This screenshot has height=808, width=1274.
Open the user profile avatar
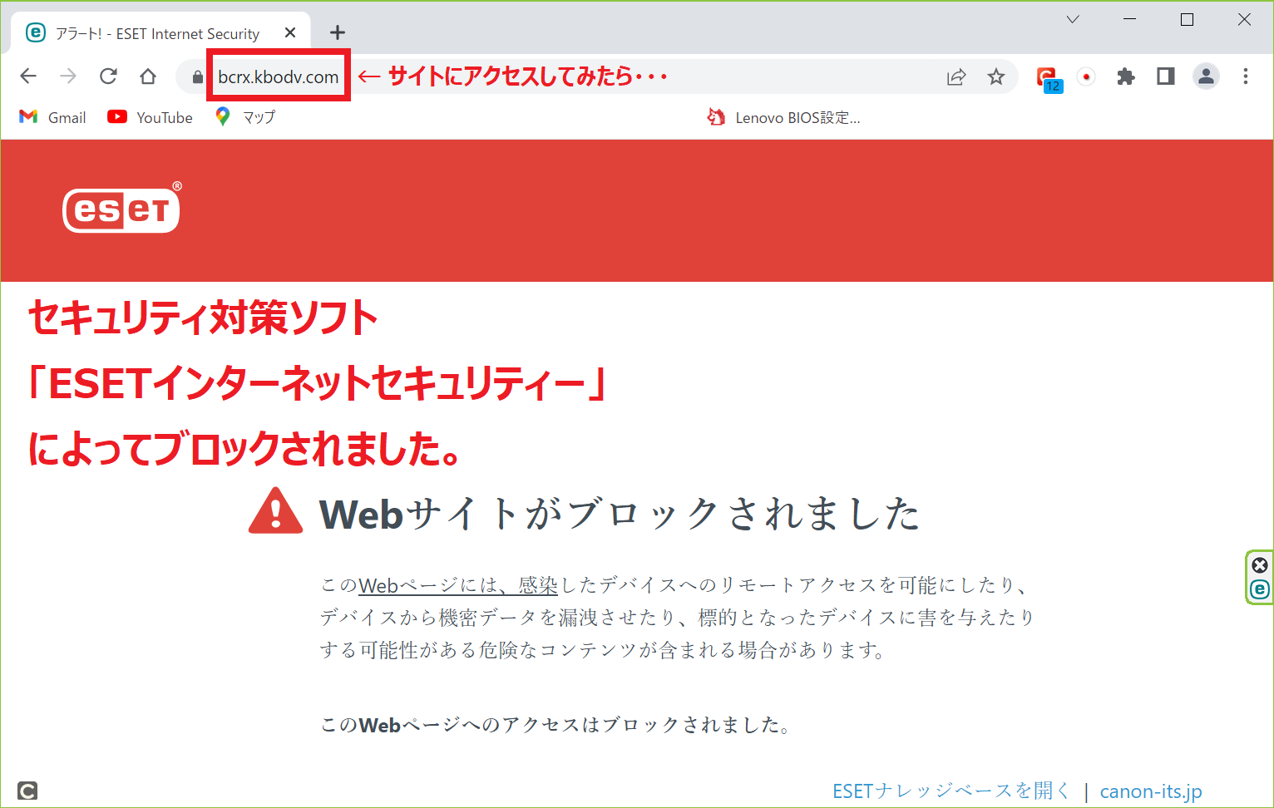1205,77
